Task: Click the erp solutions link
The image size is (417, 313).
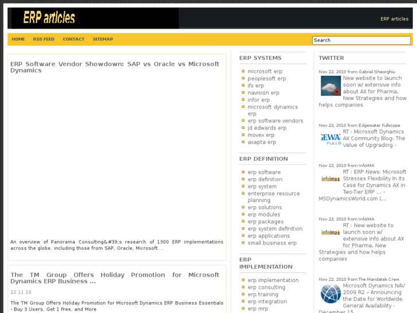Action: (x=264, y=207)
